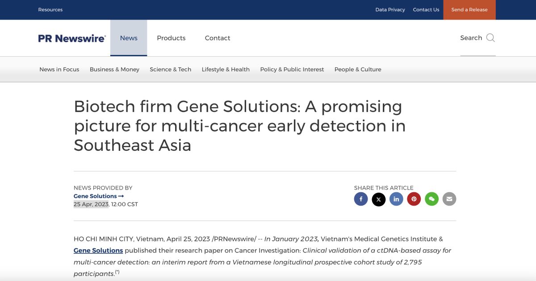This screenshot has height=281, width=536.
Task: Email this article using the envelope icon
Action: 449,199
